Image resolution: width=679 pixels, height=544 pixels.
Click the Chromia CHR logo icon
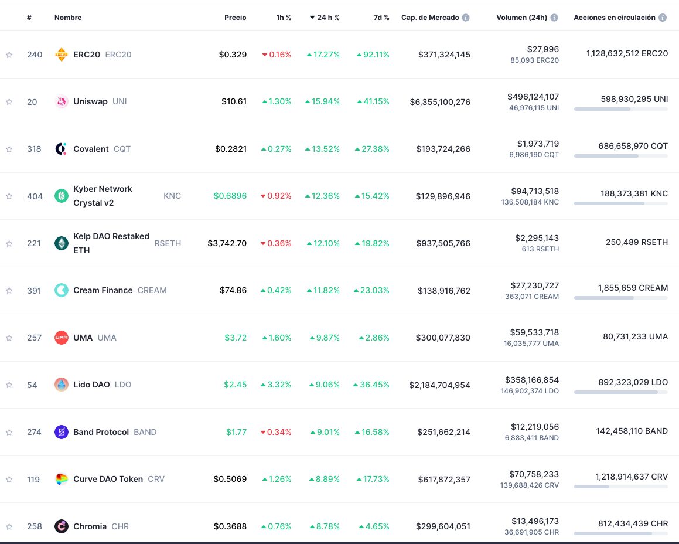(x=62, y=526)
